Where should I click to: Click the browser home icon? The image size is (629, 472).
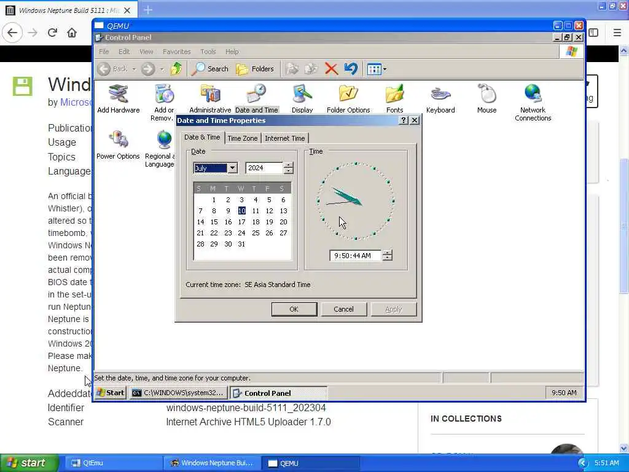[72, 33]
